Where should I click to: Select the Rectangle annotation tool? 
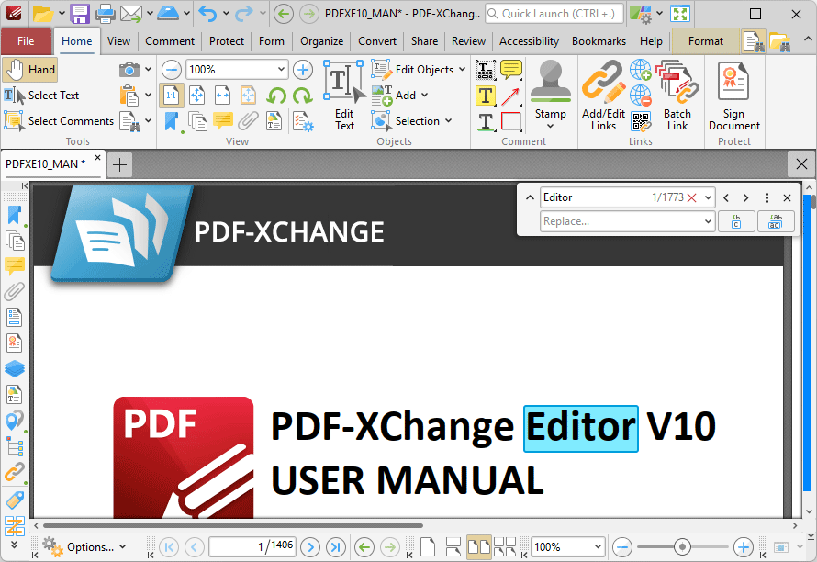click(511, 121)
